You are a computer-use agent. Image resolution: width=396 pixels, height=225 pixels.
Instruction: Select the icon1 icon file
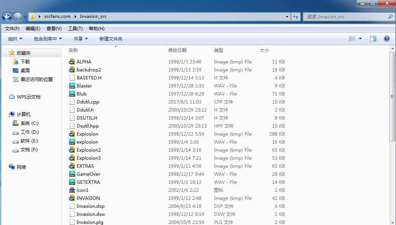72,190
